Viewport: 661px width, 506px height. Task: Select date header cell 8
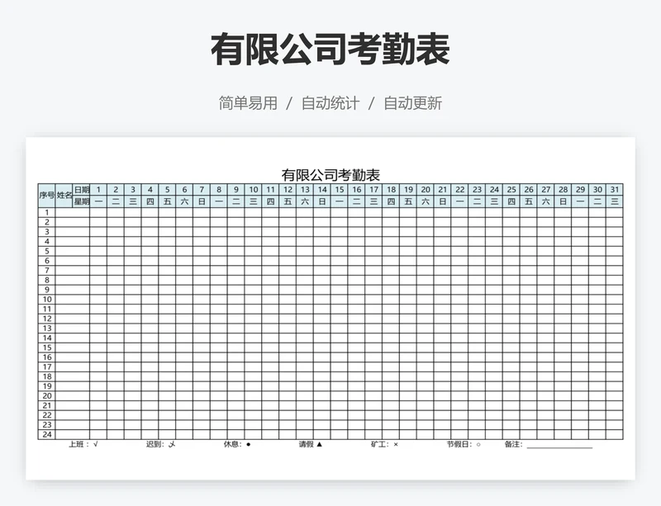click(219, 190)
